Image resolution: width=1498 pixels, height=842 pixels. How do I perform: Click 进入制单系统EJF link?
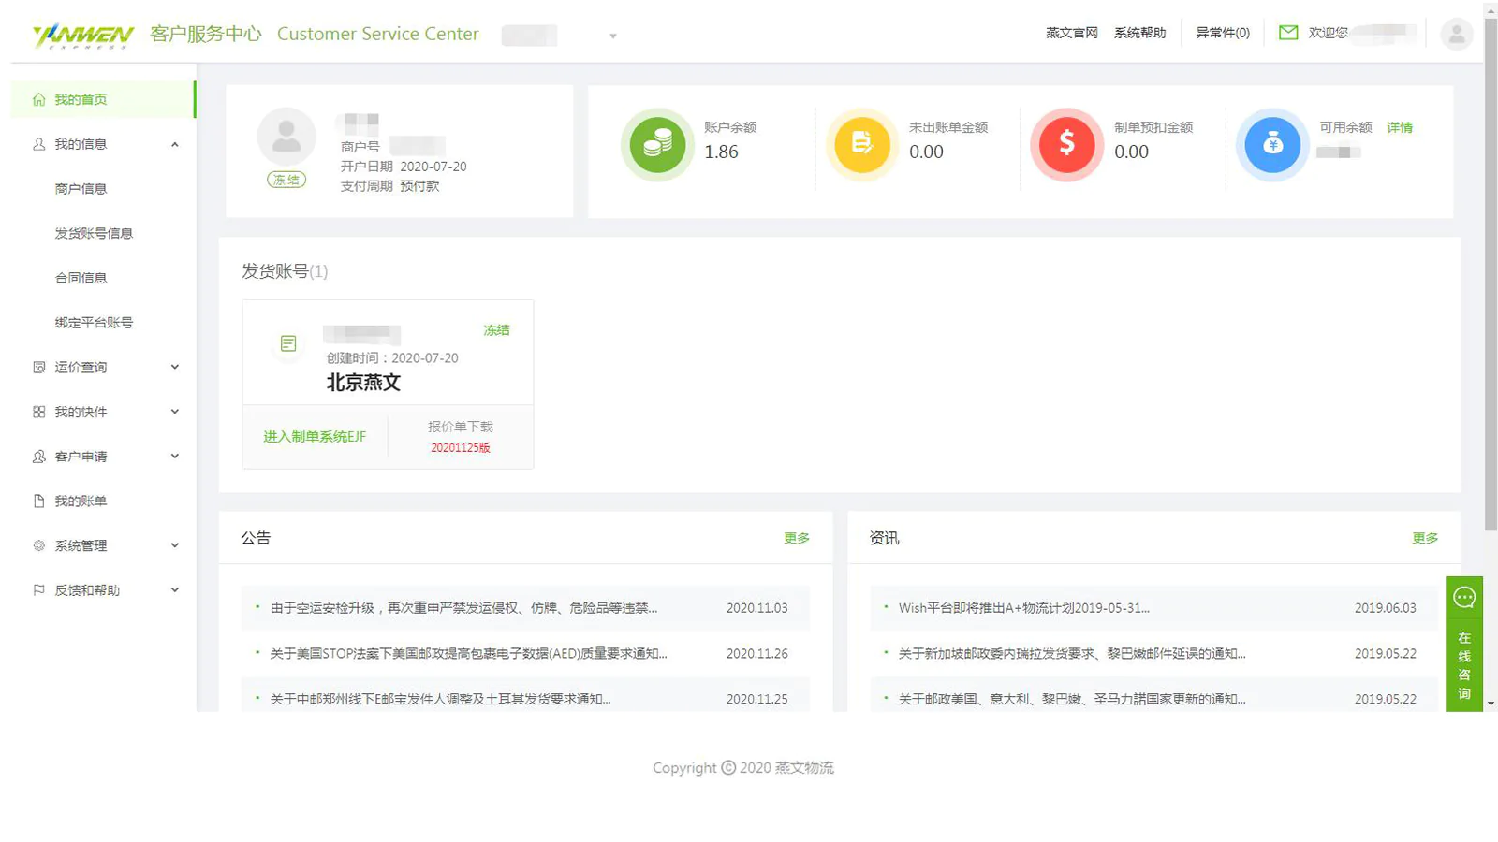pyautogui.click(x=315, y=437)
